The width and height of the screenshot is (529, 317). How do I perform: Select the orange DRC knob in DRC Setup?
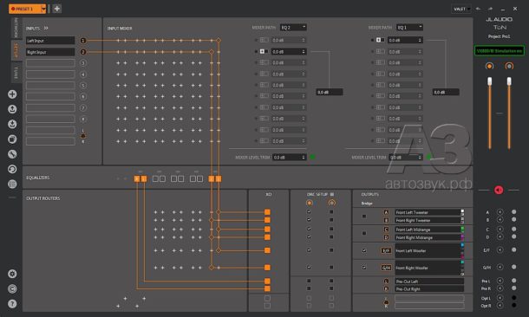[x=309, y=203]
